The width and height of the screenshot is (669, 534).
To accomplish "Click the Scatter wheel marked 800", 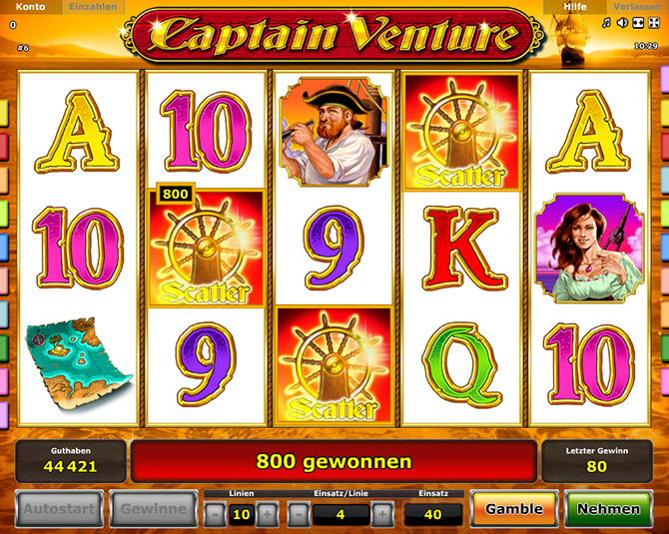I will (206, 248).
